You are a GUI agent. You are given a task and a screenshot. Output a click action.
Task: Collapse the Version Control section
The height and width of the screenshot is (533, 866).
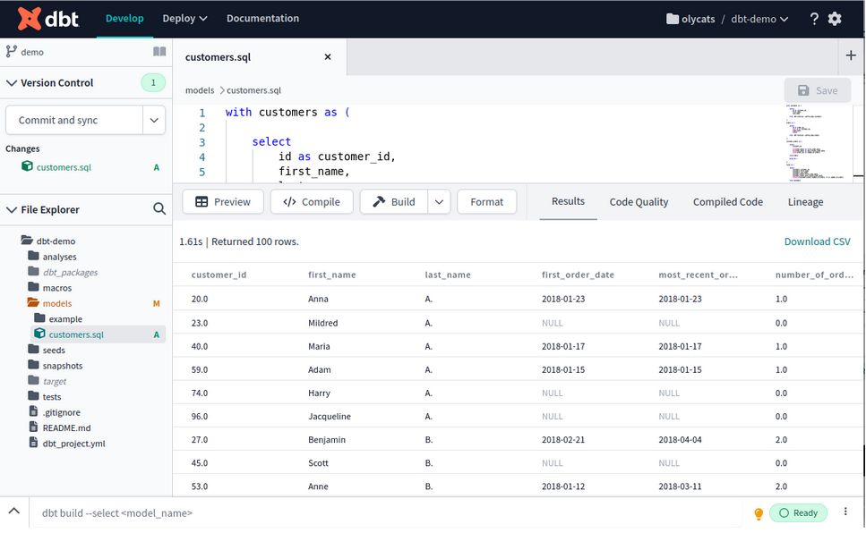click(11, 83)
